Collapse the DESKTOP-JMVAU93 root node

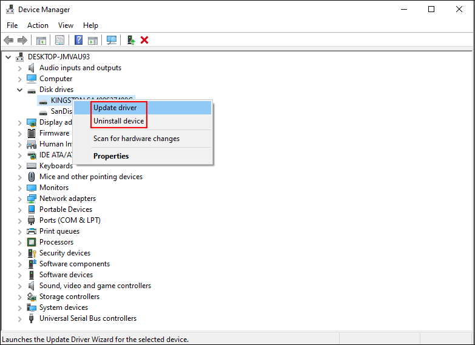pyautogui.click(x=8, y=57)
